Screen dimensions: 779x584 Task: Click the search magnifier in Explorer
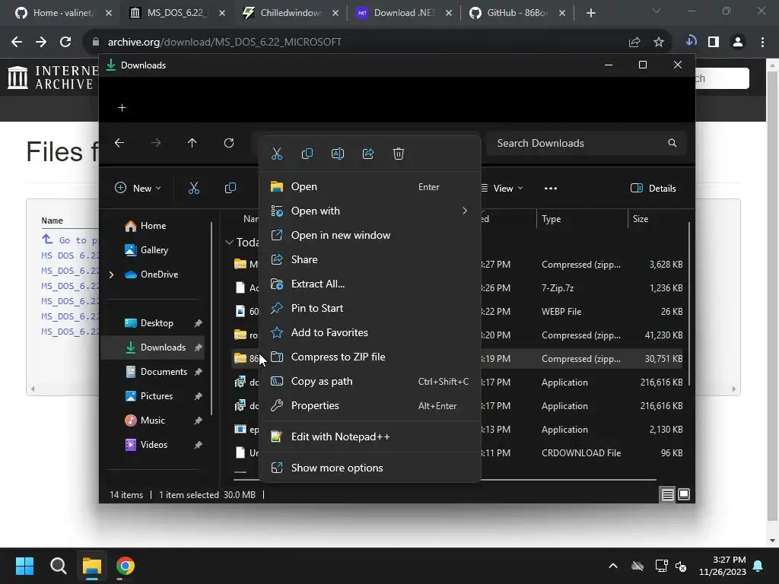click(x=672, y=144)
